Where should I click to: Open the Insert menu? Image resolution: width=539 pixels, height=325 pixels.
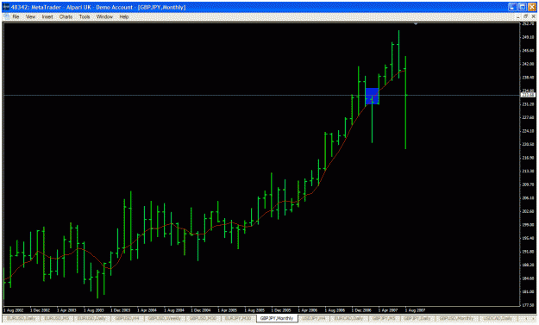(47, 16)
